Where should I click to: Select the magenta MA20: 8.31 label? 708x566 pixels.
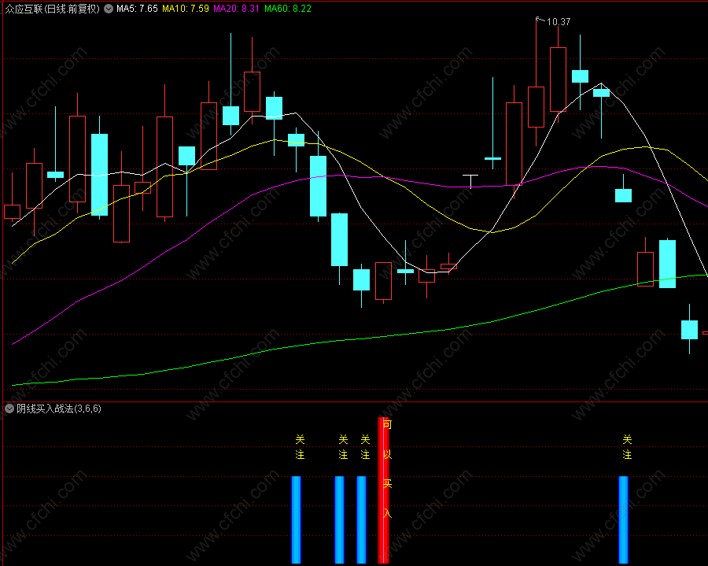click(x=236, y=9)
